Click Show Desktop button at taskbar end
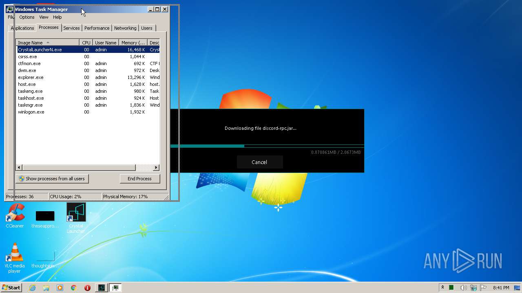 pos(517,288)
